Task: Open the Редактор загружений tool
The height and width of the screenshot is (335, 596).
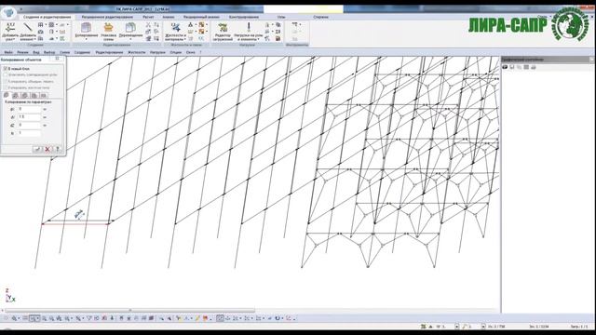Action: 223,27
